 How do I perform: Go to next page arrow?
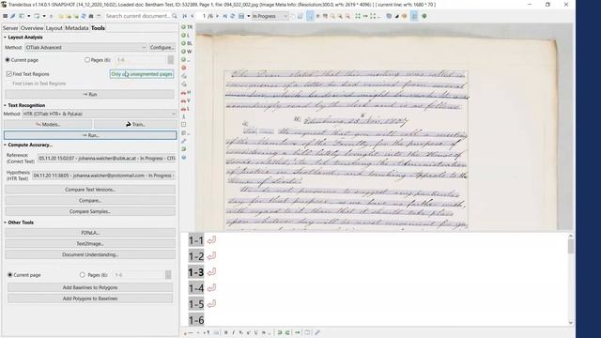point(217,16)
